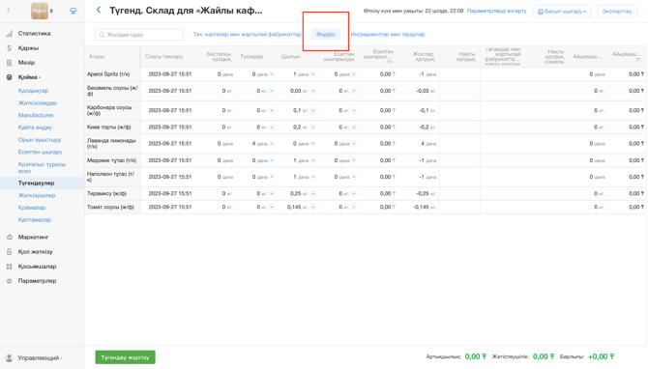Expand Шығын details for Бехамель соусы row
The height and width of the screenshot is (369, 648).
(x=312, y=91)
